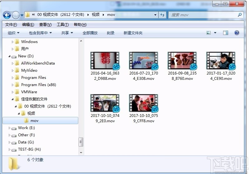Select video 2016-07-23_1704_E308.mov thumbnail
The image size is (249, 174).
pos(144,61)
